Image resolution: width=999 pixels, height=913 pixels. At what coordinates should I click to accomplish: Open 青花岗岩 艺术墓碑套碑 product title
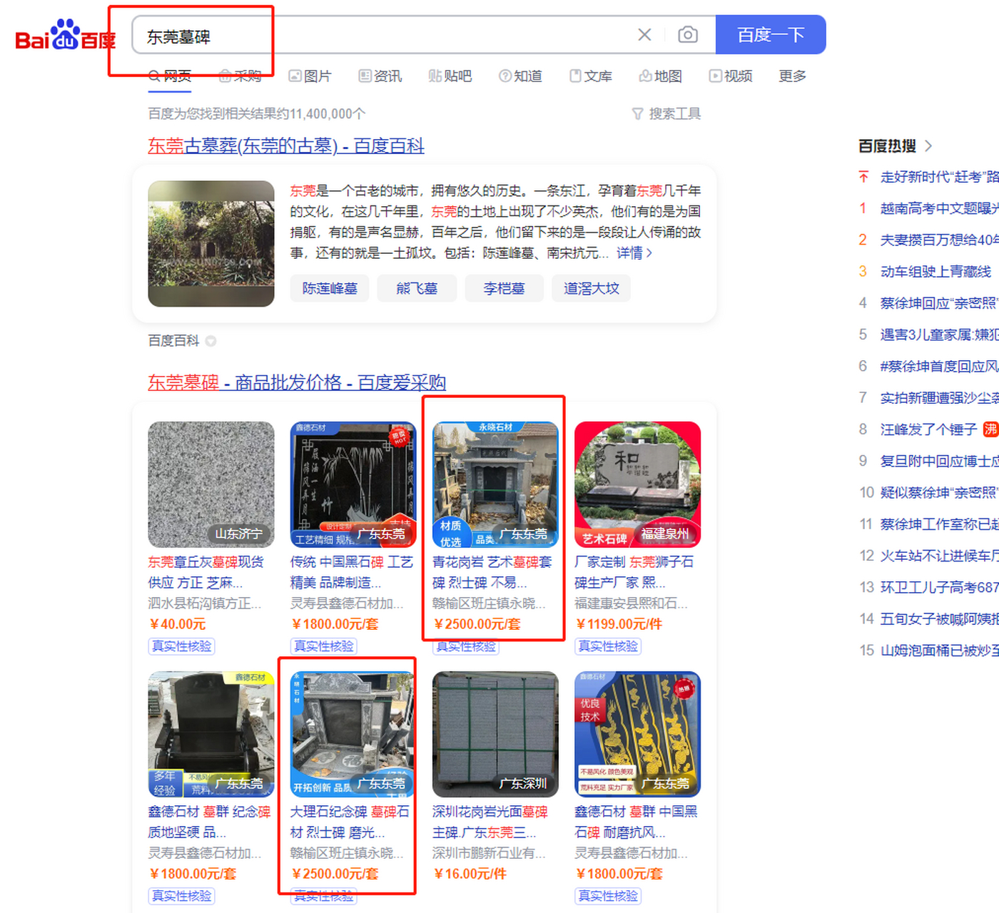click(x=492, y=572)
